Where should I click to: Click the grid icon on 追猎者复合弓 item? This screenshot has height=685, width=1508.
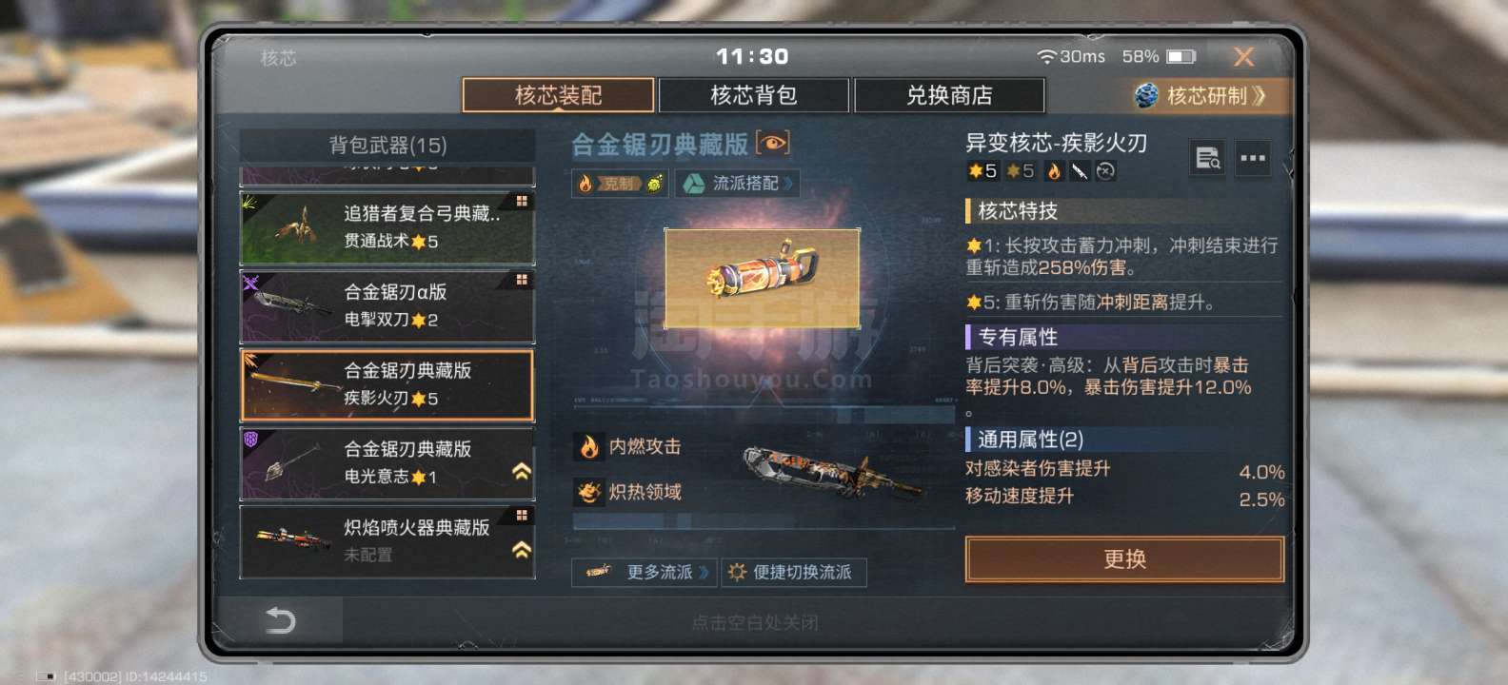click(x=522, y=201)
